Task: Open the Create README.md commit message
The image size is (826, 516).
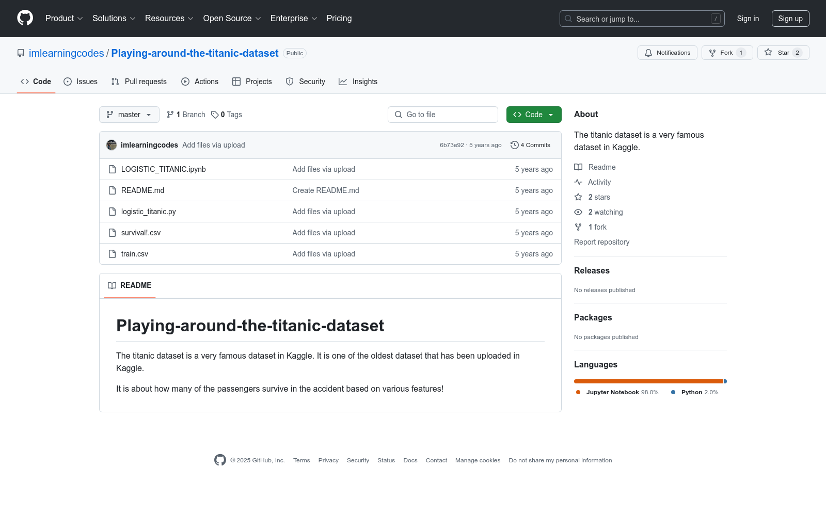Action: point(326,190)
